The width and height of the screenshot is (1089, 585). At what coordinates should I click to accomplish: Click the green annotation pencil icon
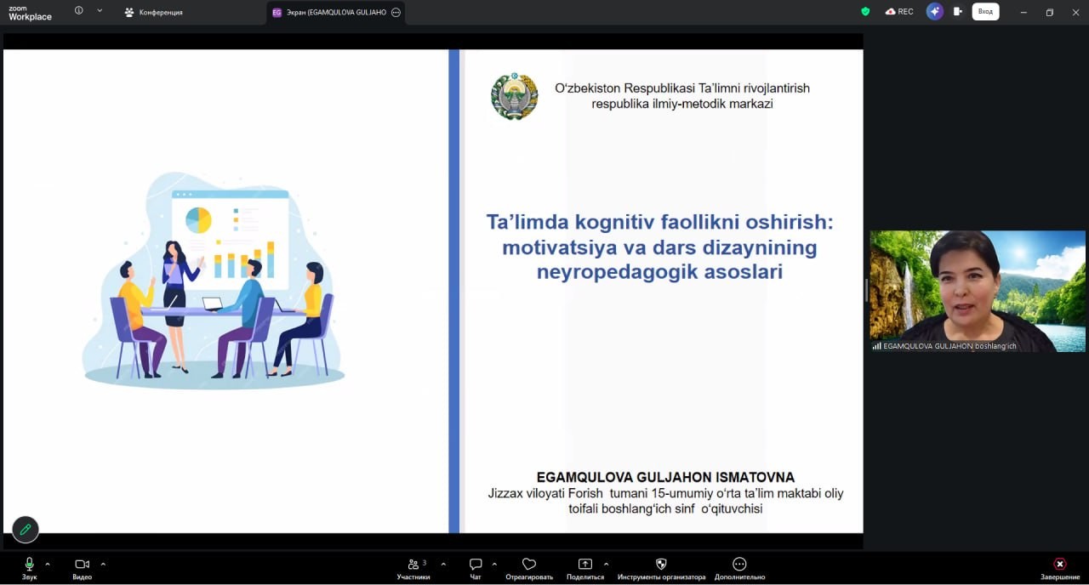click(25, 529)
